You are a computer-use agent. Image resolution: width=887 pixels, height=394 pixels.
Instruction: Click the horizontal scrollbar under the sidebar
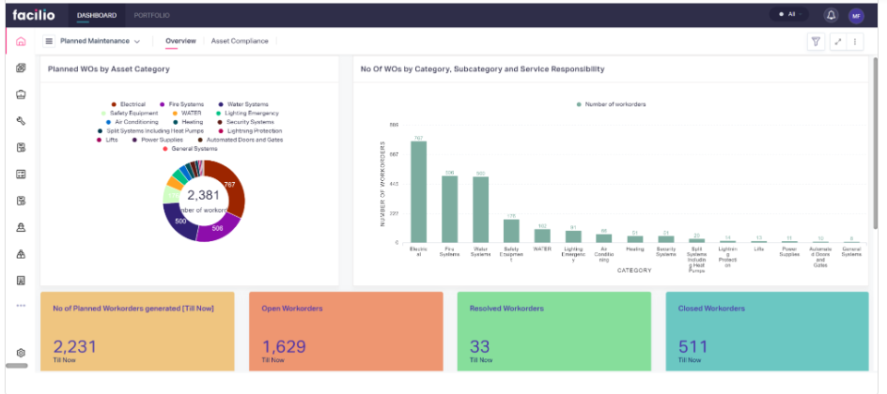click(16, 366)
